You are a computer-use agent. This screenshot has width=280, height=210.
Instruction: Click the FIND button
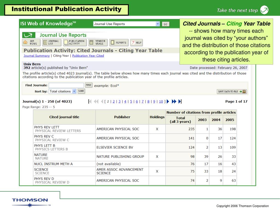(88, 85)
